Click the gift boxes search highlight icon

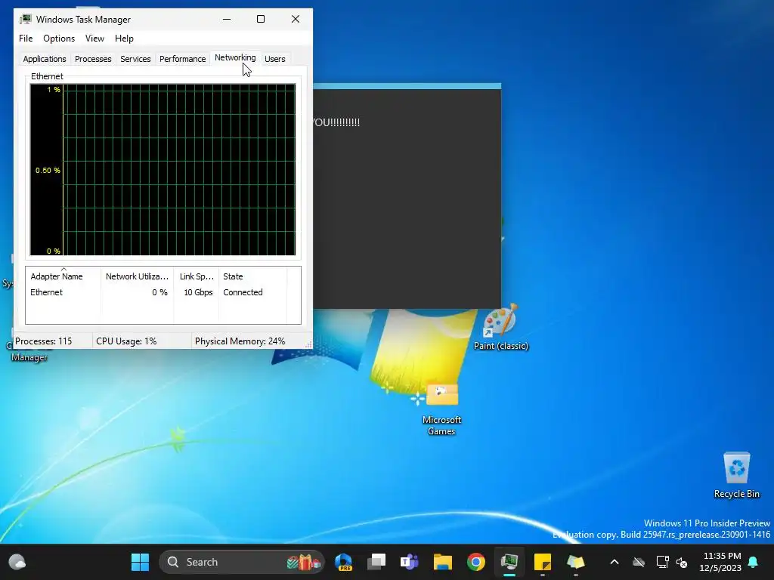click(304, 562)
